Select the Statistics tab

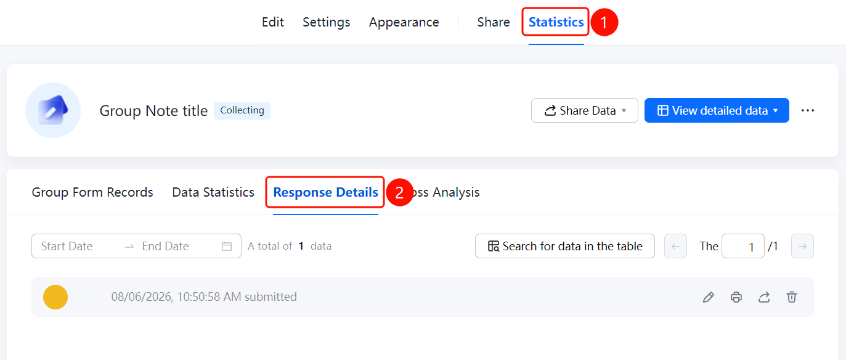556,22
